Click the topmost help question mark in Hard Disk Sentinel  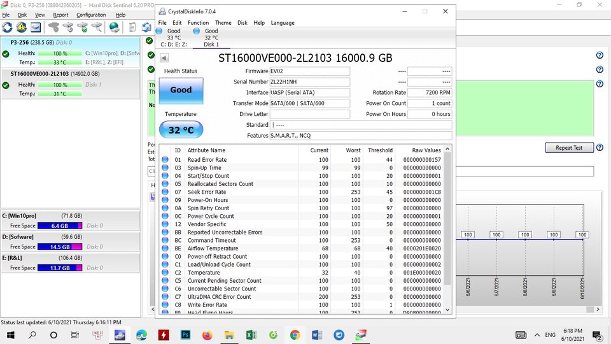coord(600,55)
